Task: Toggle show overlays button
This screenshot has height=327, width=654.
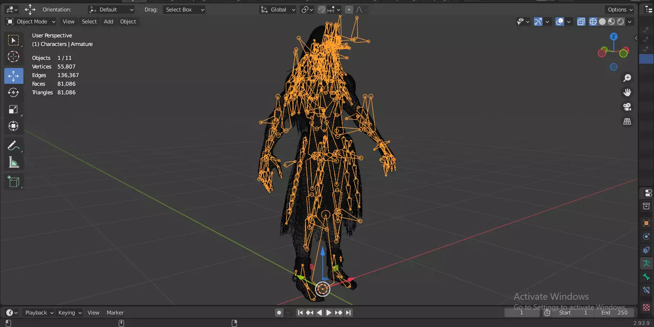Action: (x=560, y=22)
